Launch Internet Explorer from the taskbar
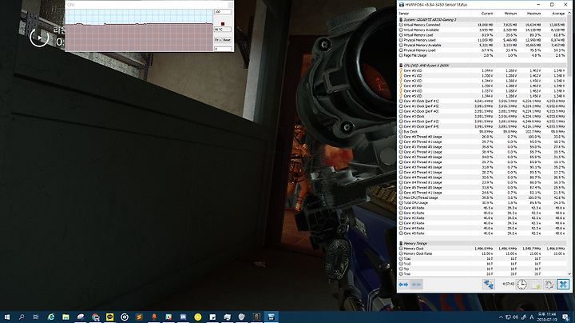This screenshot has width=575, height=323. [51, 317]
